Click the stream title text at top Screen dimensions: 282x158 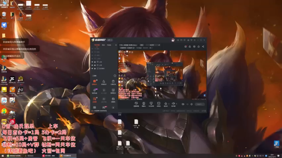pyautogui.click(x=128, y=45)
